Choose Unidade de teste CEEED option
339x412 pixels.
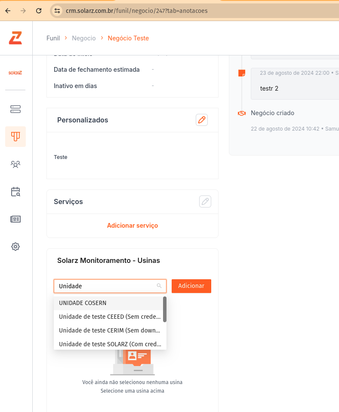109,317
